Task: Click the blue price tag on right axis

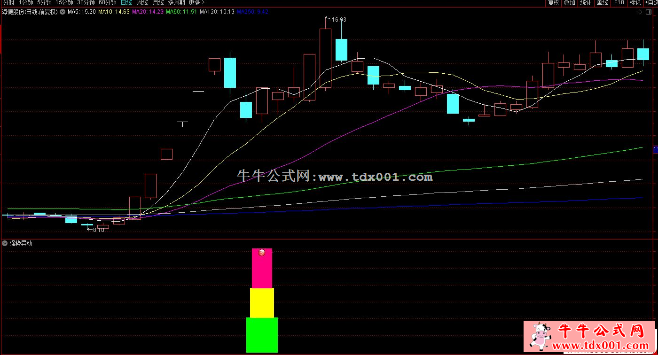Action: (x=656, y=150)
